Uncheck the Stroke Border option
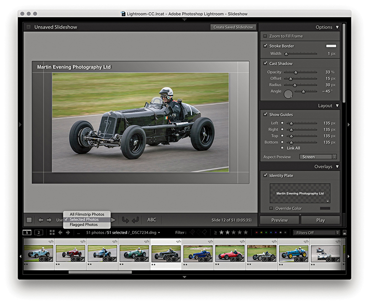This screenshot has width=369, height=305. point(266,46)
